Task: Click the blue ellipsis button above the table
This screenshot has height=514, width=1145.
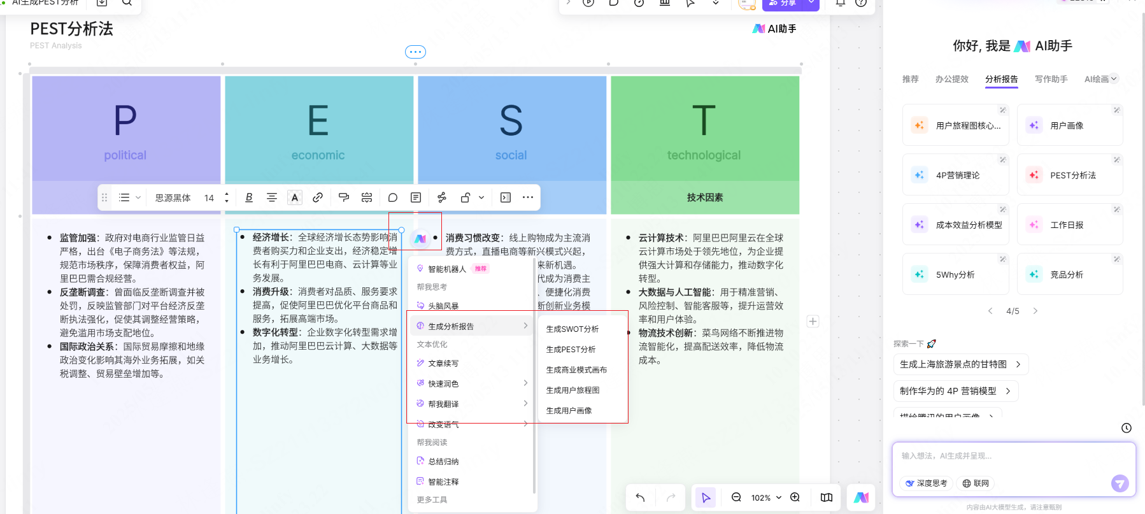Action: [x=416, y=52]
